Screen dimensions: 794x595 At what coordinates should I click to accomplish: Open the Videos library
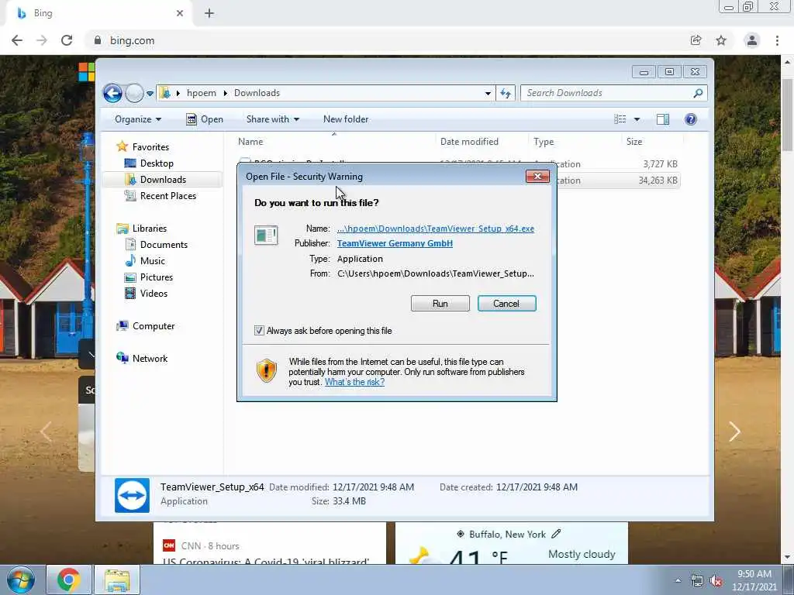(154, 294)
